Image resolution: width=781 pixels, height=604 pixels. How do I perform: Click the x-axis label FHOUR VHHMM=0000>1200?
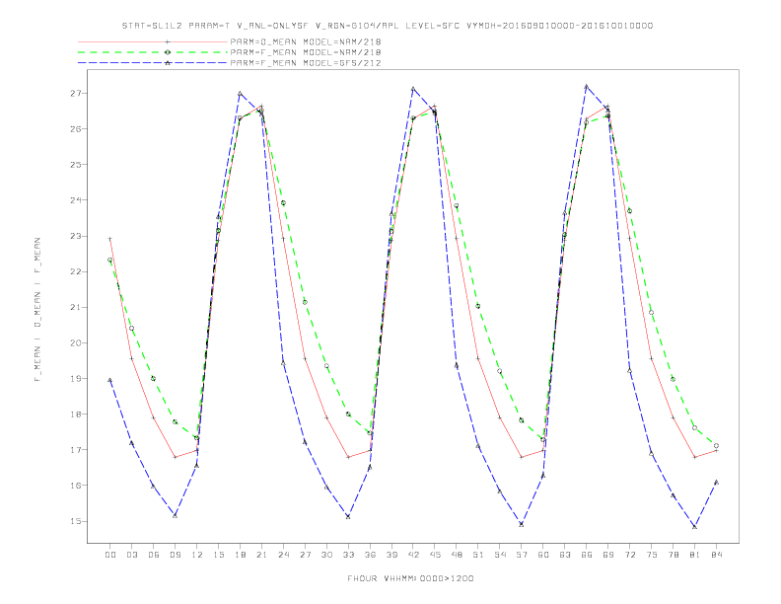[x=410, y=578]
